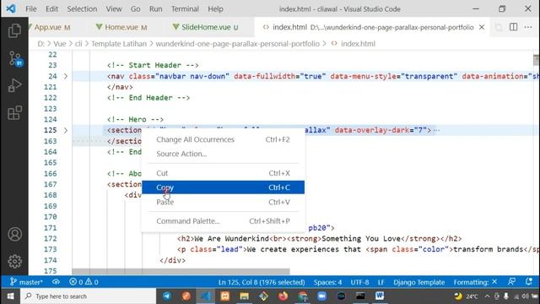This screenshot has width=540, height=304.
Task: Open the Go menu
Action: 135,9
